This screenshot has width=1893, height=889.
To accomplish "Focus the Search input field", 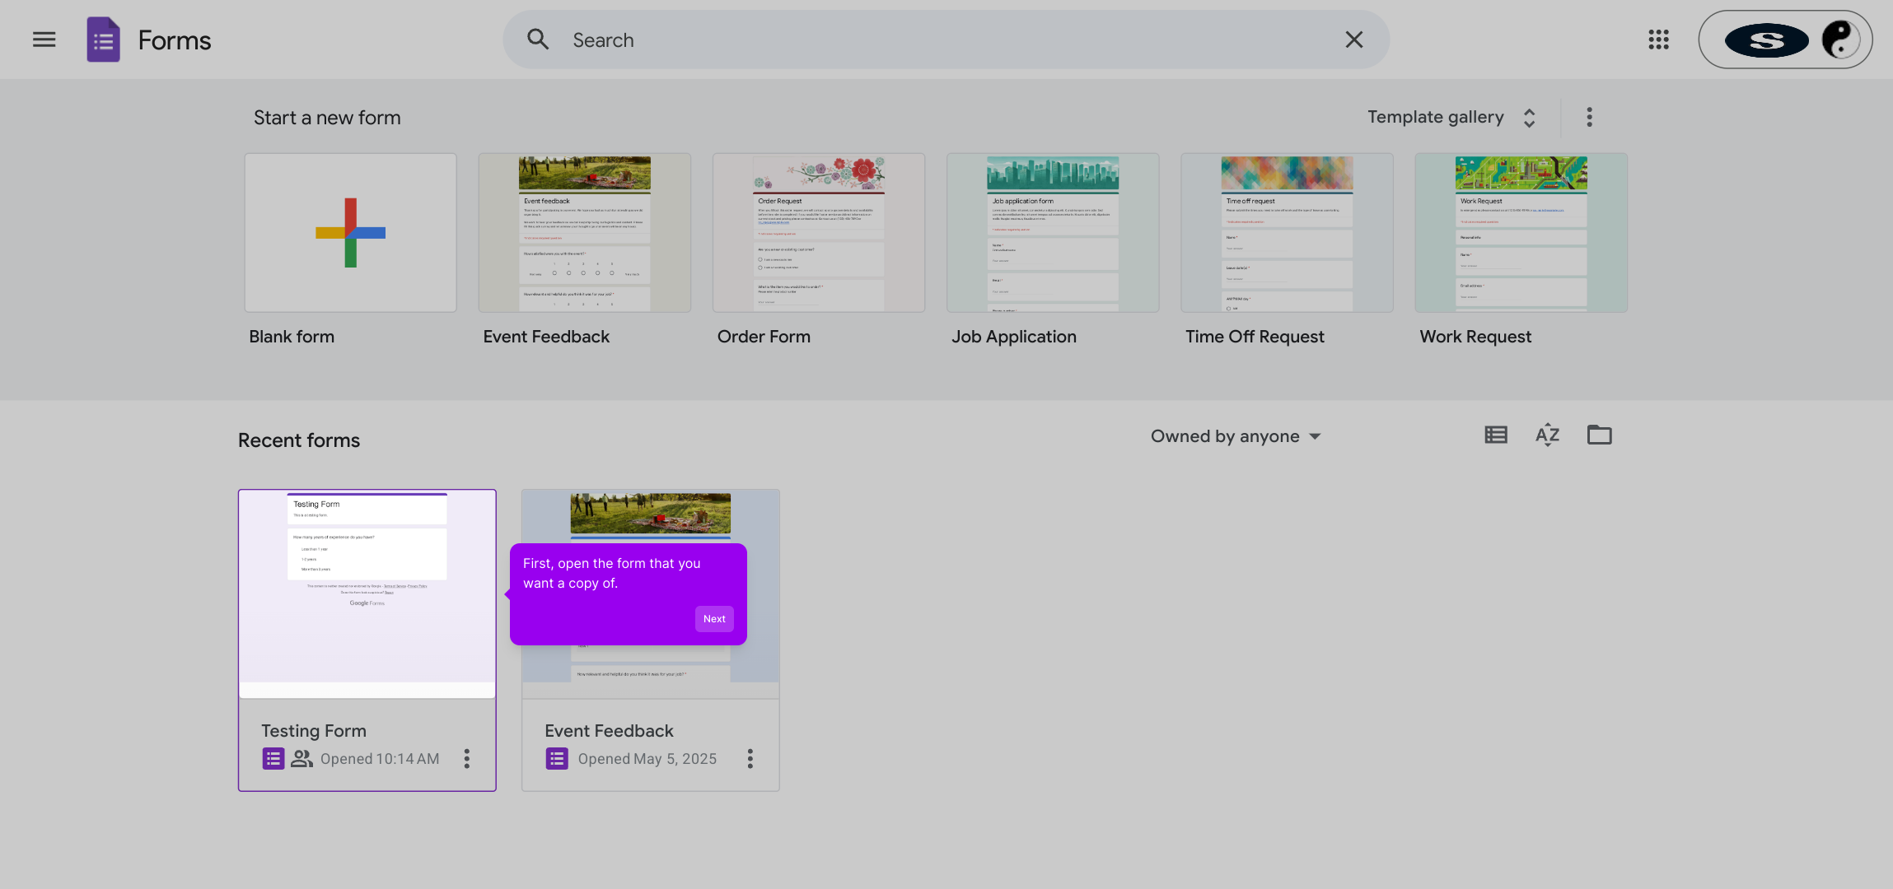I will (x=947, y=40).
